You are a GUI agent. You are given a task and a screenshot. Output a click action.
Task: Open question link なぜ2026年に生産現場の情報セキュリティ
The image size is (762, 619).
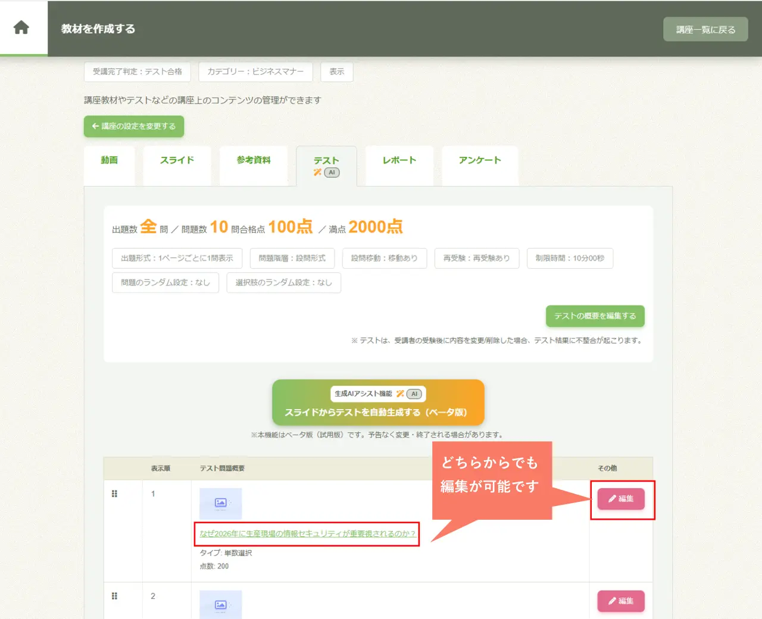point(307,534)
